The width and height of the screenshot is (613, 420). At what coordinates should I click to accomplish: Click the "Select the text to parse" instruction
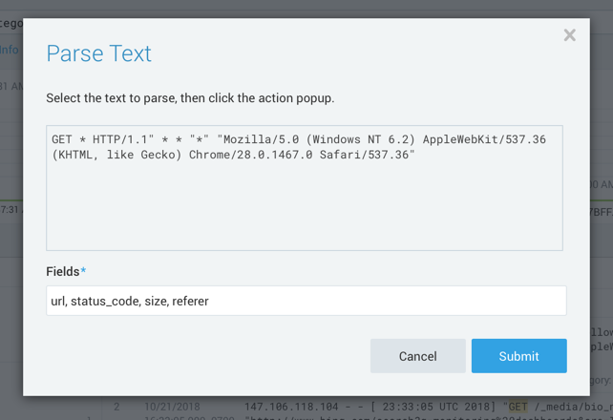pos(190,98)
